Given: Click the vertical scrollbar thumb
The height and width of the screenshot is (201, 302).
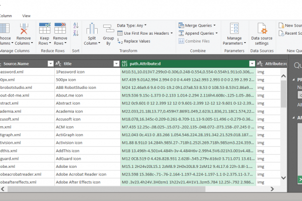Looking at the screenshot, I should [283, 94].
